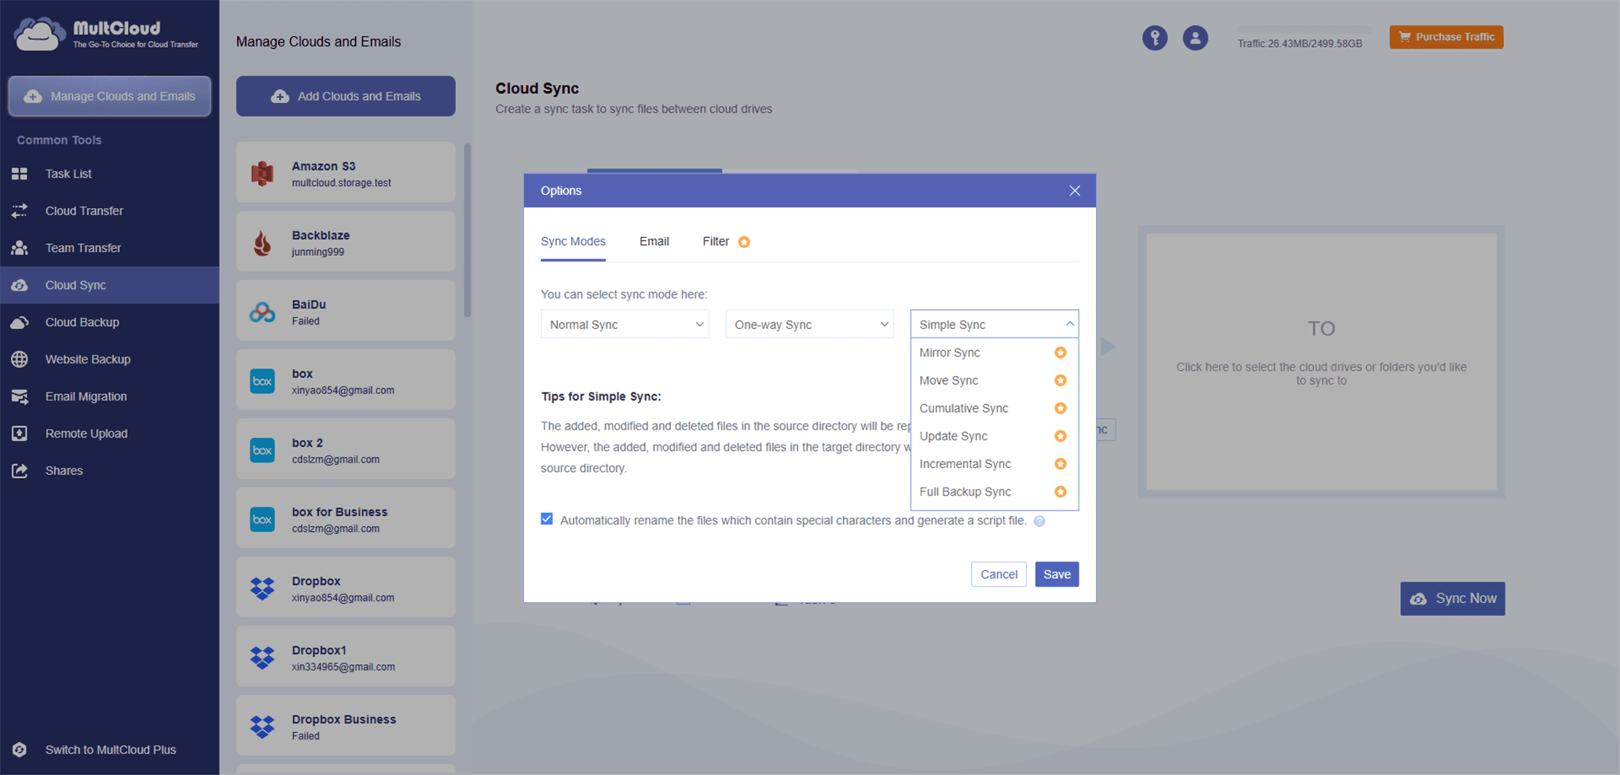Open the Normal Sync dropdown
The width and height of the screenshot is (1620, 775).
coord(625,324)
